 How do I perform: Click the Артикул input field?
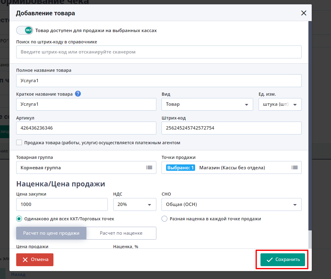(86, 128)
